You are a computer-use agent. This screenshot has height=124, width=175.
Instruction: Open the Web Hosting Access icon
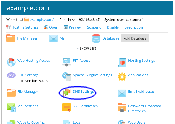click(11, 62)
